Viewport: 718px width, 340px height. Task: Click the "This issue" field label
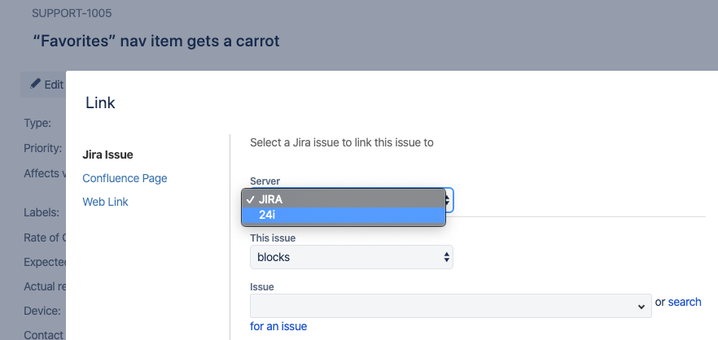coord(273,238)
